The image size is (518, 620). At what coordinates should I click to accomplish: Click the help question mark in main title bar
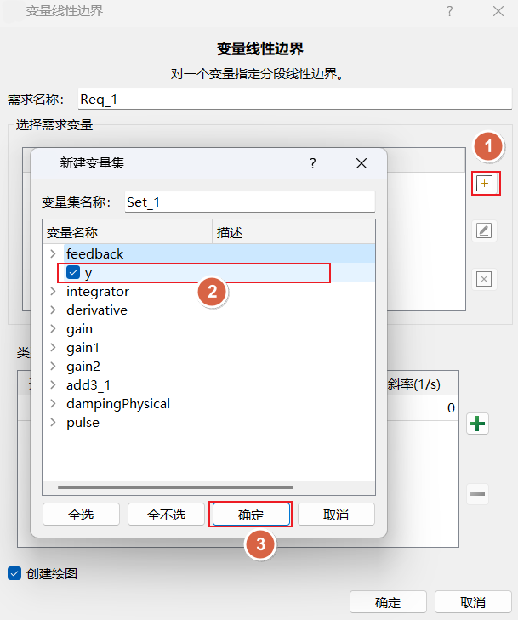(449, 12)
